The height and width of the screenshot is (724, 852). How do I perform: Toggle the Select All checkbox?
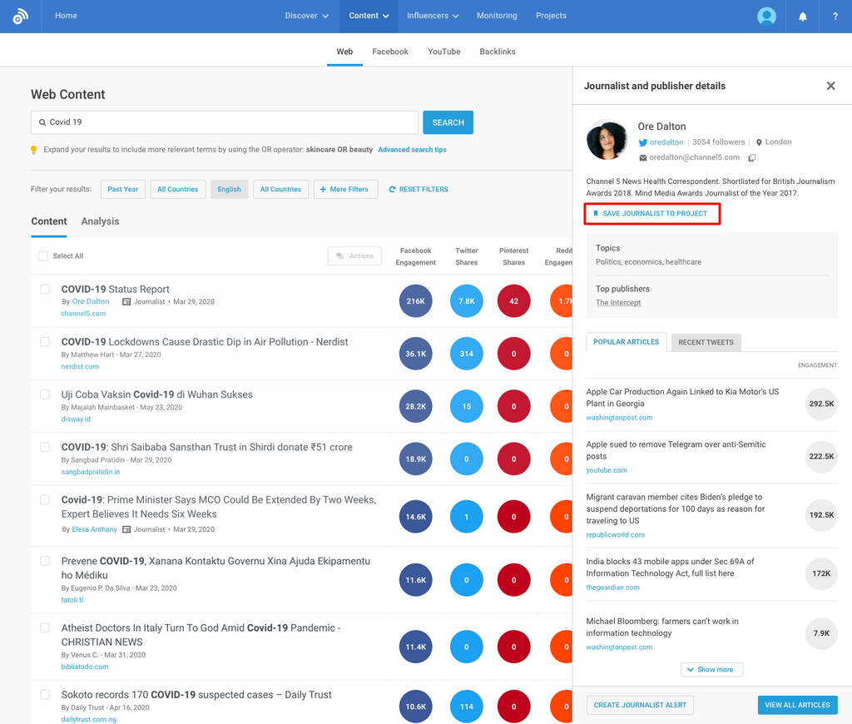pyautogui.click(x=43, y=256)
